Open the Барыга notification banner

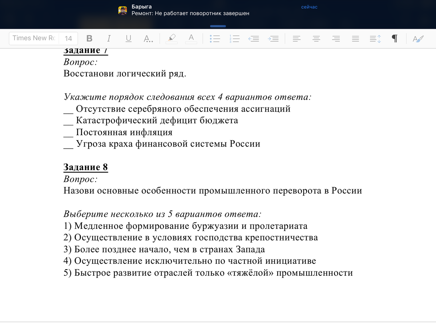pos(218,10)
